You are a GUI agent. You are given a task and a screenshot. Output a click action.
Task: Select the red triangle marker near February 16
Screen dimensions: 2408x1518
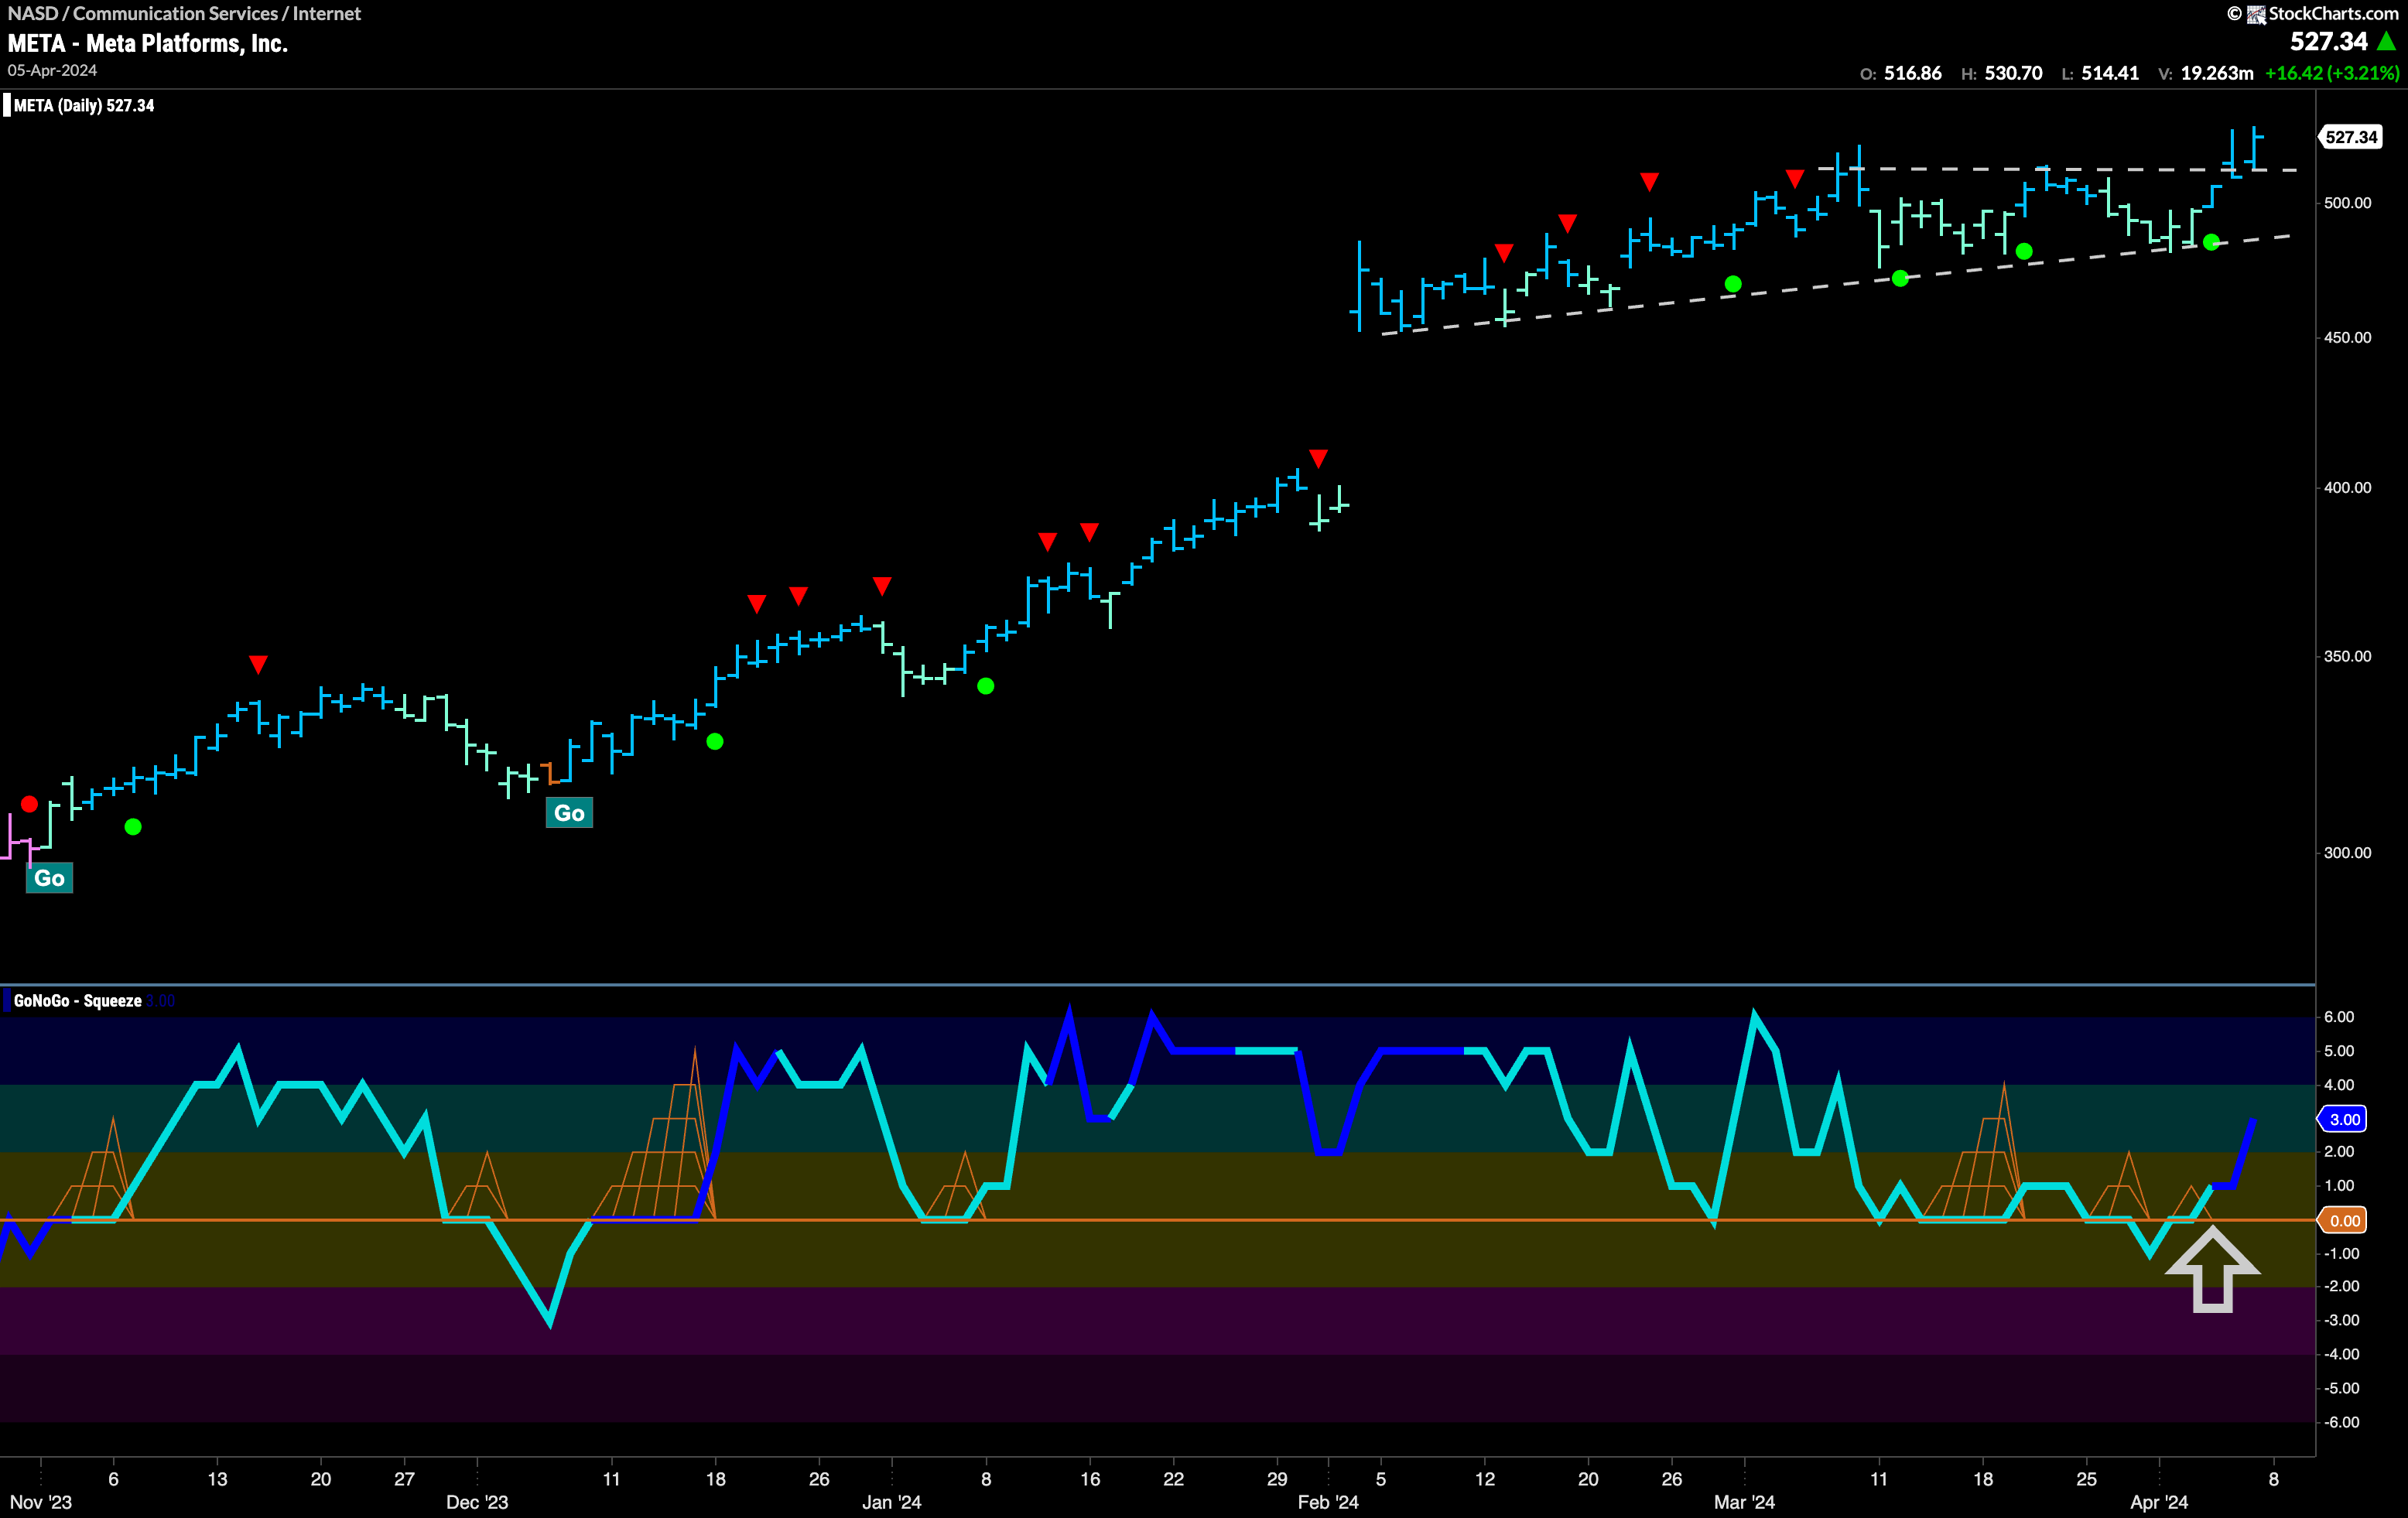1568,223
